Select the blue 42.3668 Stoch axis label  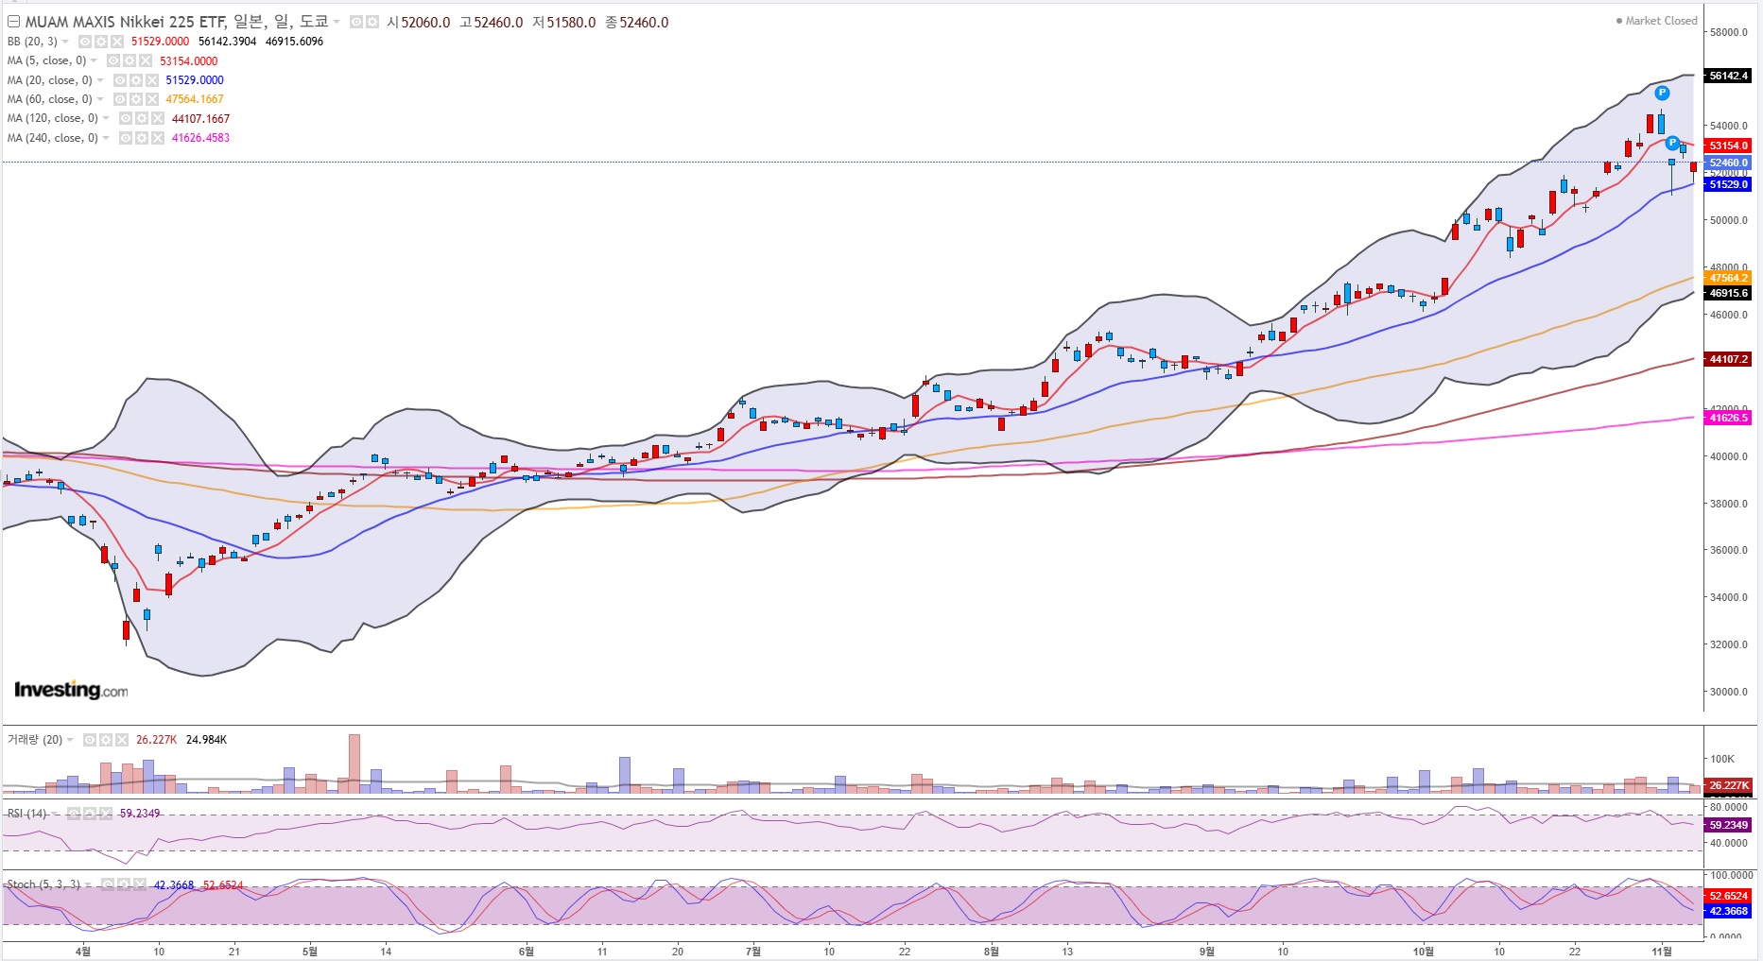(x=1728, y=911)
